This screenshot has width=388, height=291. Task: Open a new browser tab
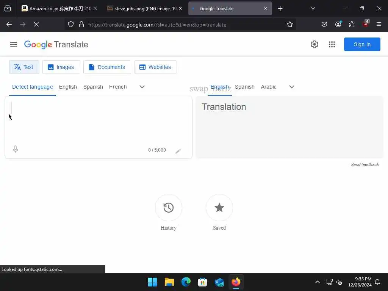(280, 9)
